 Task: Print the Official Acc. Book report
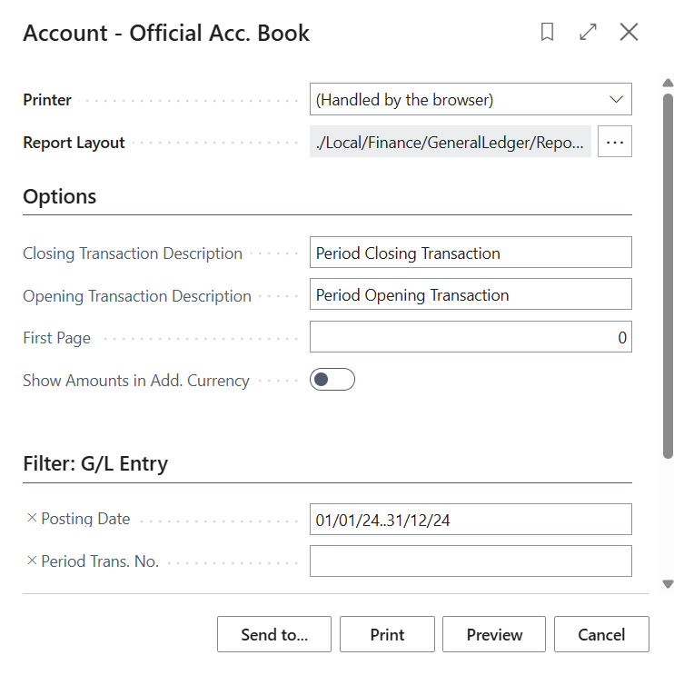387,635
